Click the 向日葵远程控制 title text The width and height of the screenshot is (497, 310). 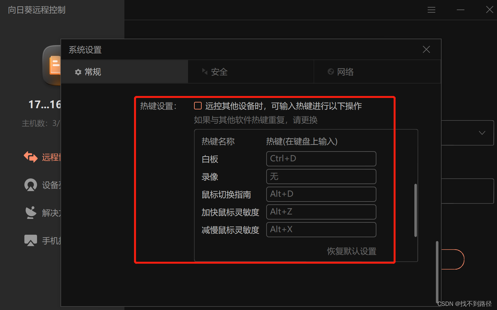click(x=37, y=10)
